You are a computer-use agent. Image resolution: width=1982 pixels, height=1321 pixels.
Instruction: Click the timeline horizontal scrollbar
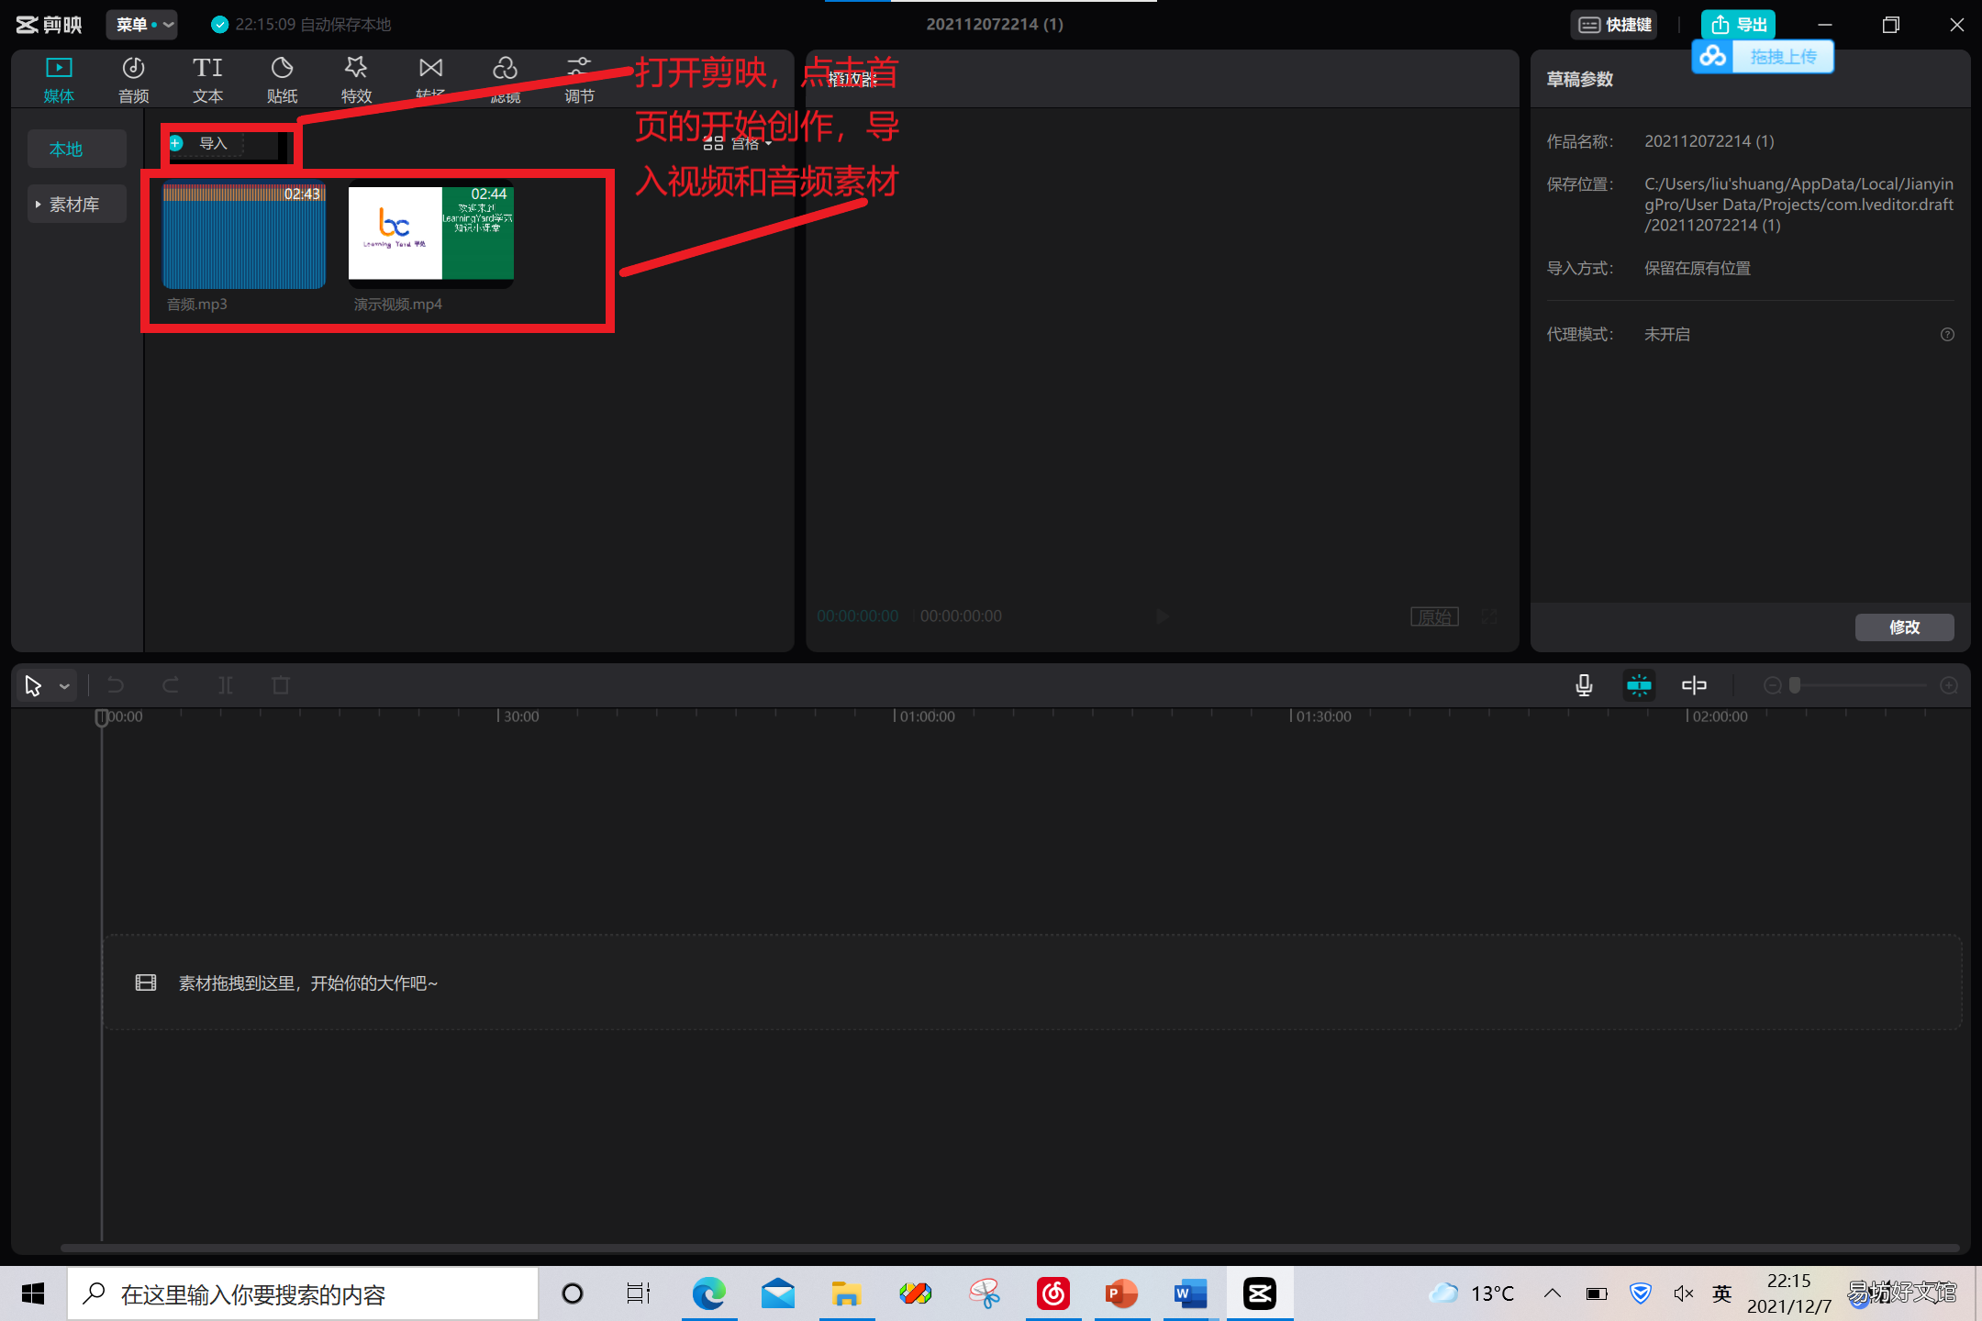tap(1009, 1248)
